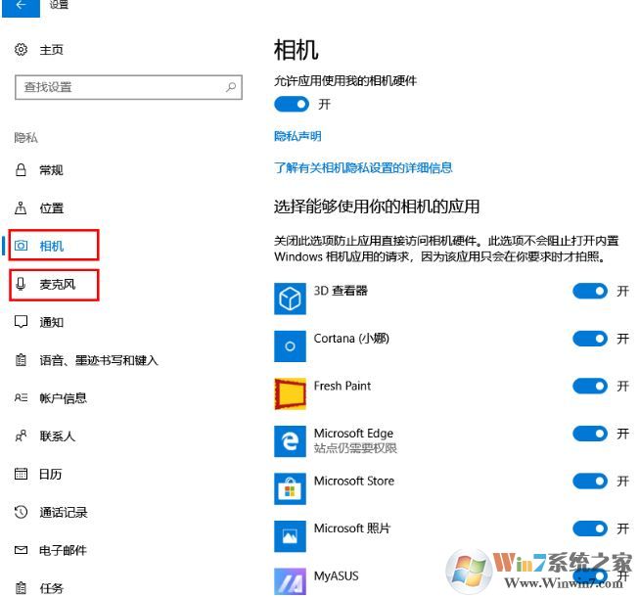Screen dimensions: 639x597
Task: Click the microphone icon beside 麦克风
Action: [x=21, y=284]
